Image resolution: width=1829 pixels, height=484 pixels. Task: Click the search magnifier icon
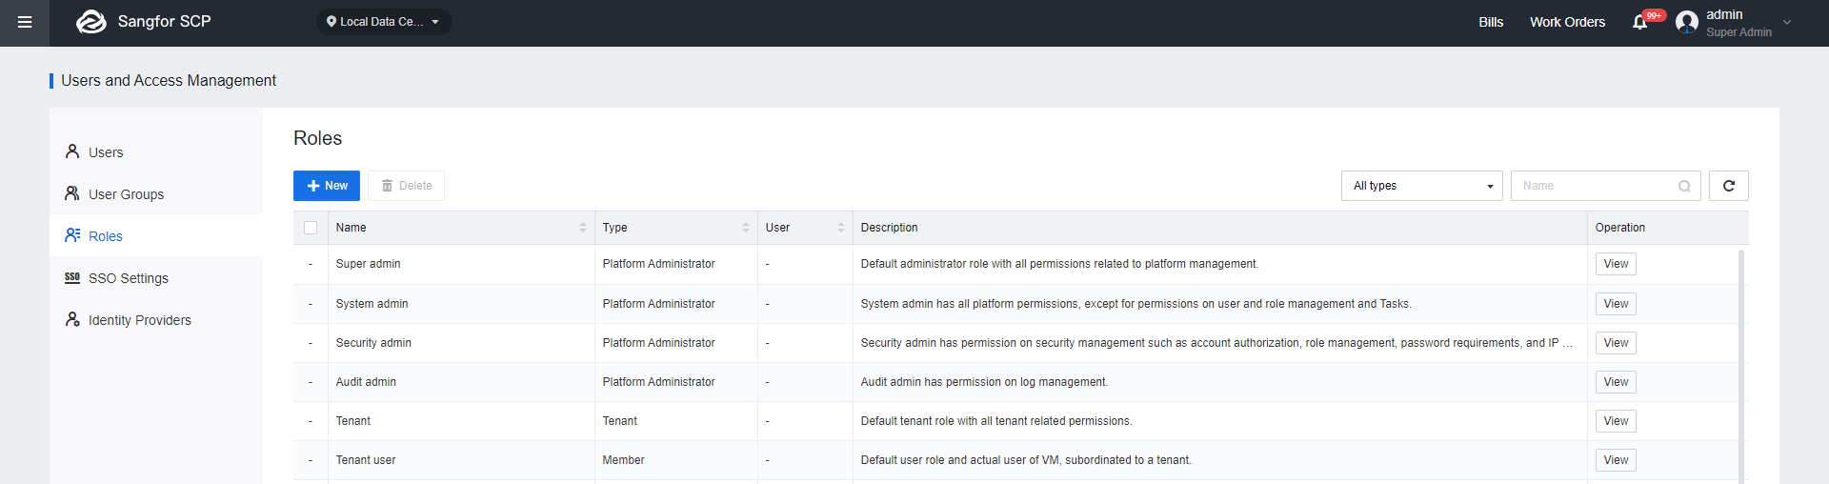pyautogui.click(x=1684, y=186)
